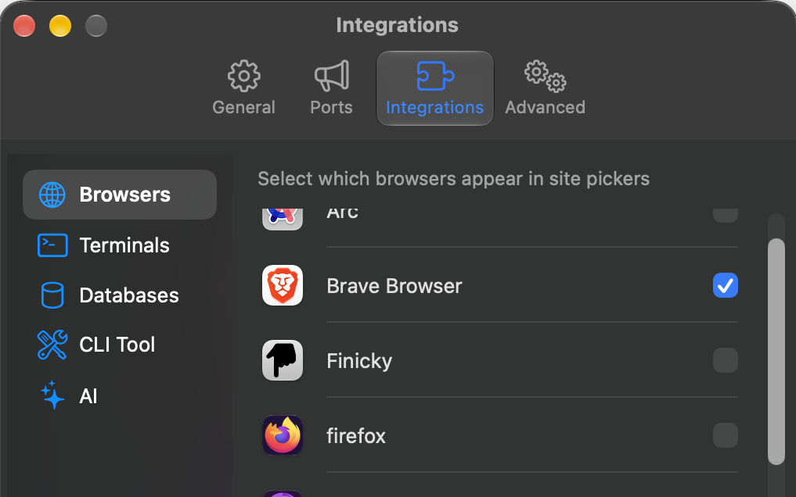Enable the firefox checkbox
The image size is (796, 497).
tap(725, 435)
